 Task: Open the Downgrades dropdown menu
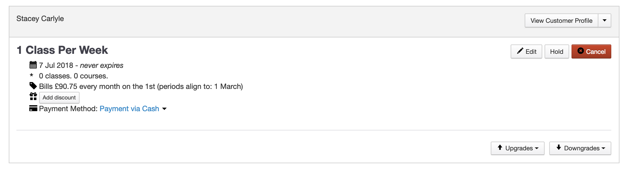[580, 148]
